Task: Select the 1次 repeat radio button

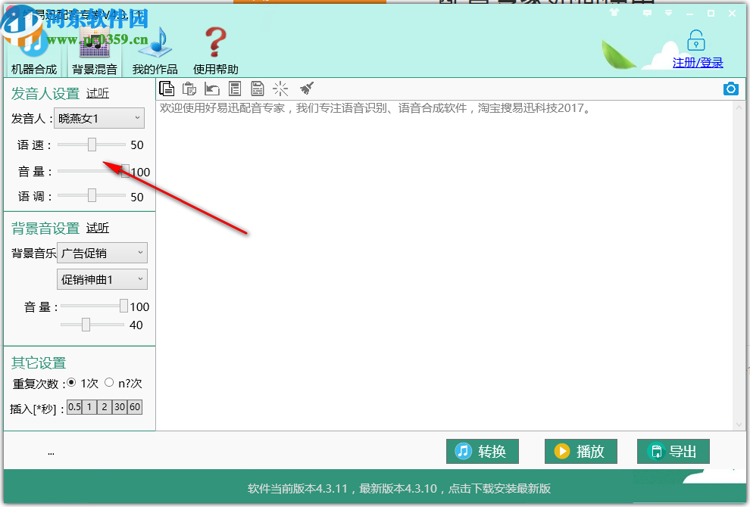Action: coord(71,382)
